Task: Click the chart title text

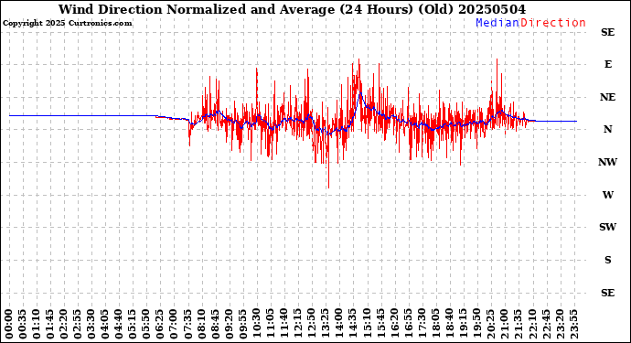Action: click(292, 9)
